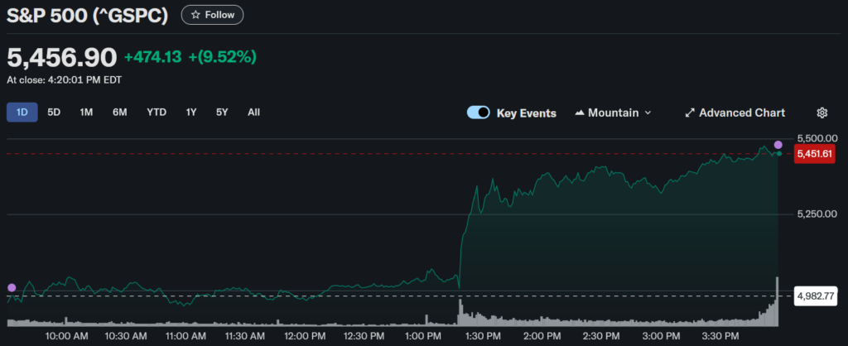Select the 5Y range tab
The height and width of the screenshot is (346, 848).
[x=222, y=113]
